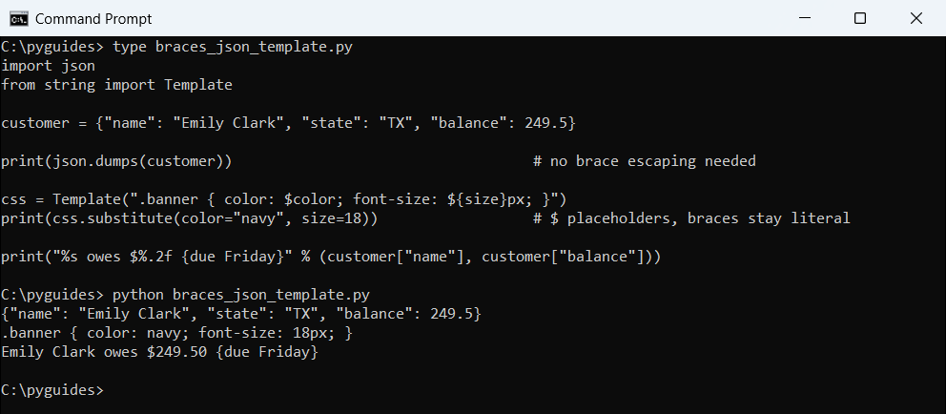Screen dimensions: 946x414
Task: Click the '# no brace escaping needed' comment
Action: pos(645,161)
